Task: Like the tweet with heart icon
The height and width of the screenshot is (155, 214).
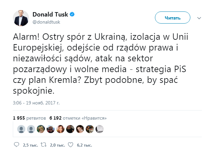Action: point(71,145)
